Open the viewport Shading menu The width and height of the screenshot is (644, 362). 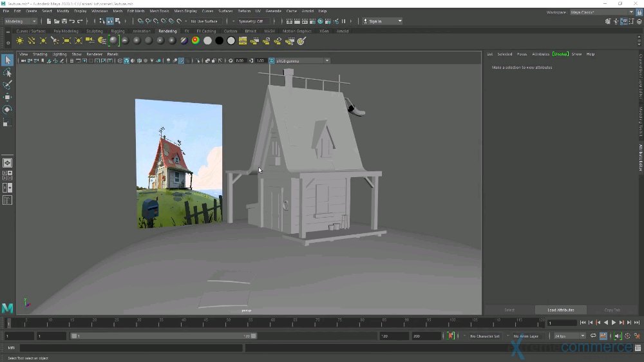tap(40, 54)
